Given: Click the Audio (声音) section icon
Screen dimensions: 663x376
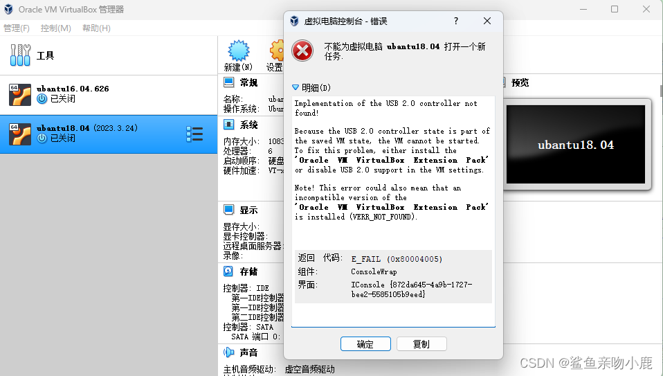Looking at the screenshot, I should tap(229, 352).
